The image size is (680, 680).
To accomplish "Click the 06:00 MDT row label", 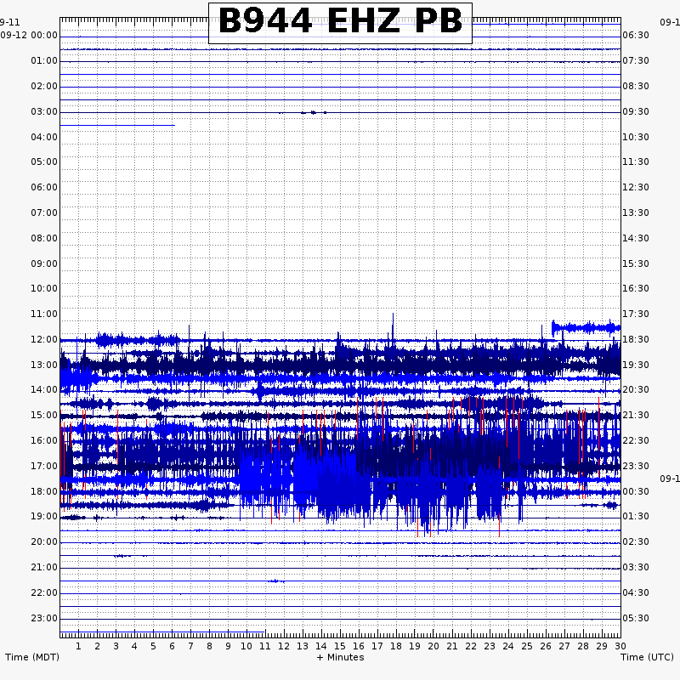I will (44, 187).
